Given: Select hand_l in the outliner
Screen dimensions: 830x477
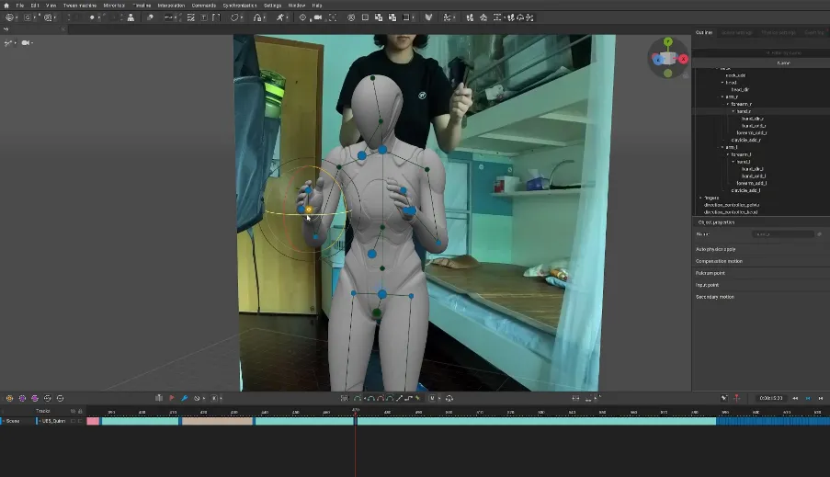Looking at the screenshot, I should tap(744, 162).
